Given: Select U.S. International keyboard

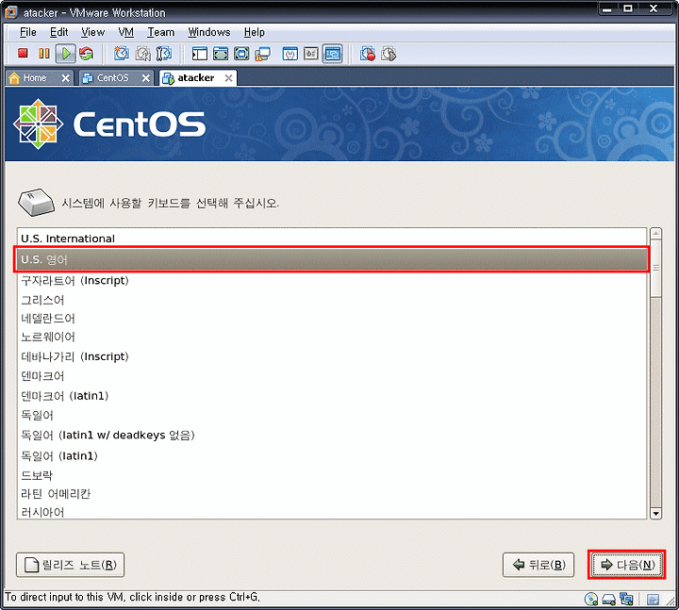Looking at the screenshot, I should click(332, 239).
